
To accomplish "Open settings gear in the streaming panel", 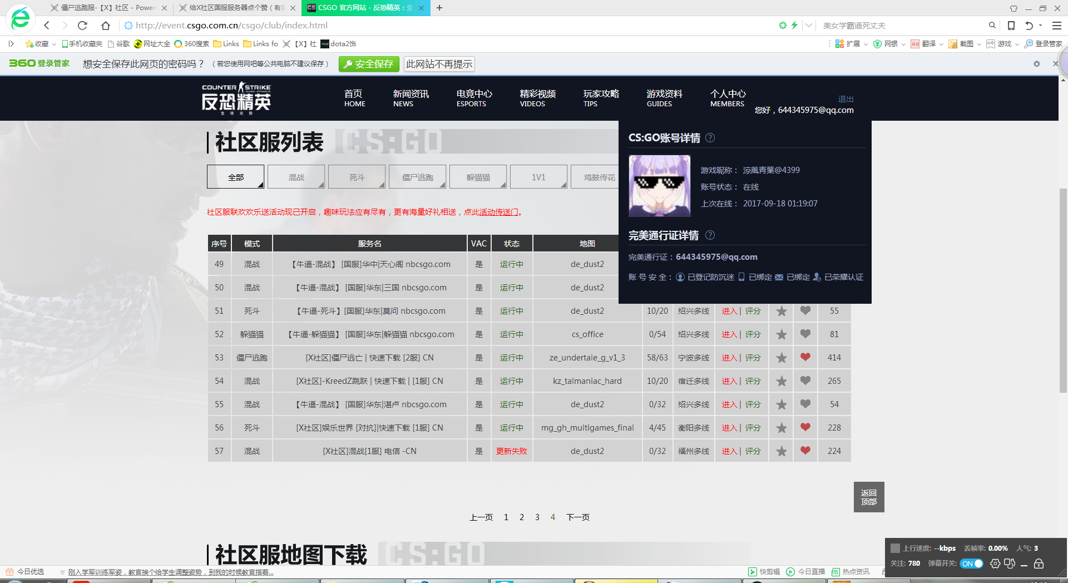I will coord(995,564).
